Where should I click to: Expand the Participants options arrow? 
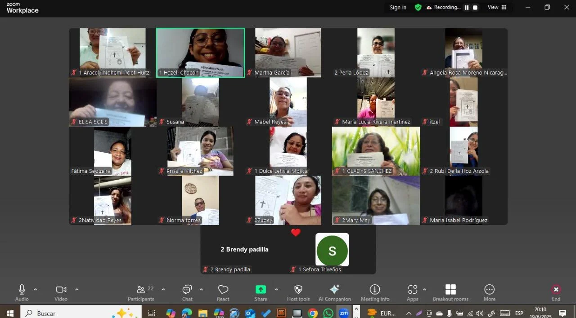coord(163,290)
